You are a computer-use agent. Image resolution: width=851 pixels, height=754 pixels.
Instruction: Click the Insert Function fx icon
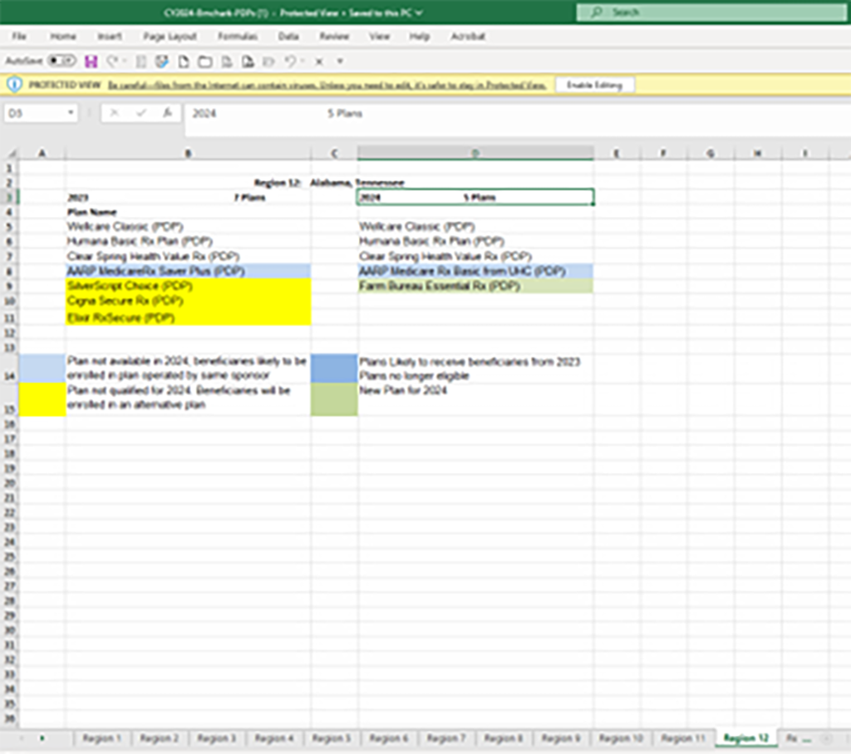click(x=168, y=113)
